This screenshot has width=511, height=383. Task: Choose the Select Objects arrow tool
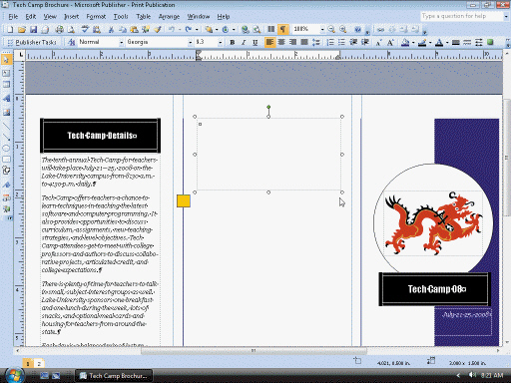click(6, 60)
